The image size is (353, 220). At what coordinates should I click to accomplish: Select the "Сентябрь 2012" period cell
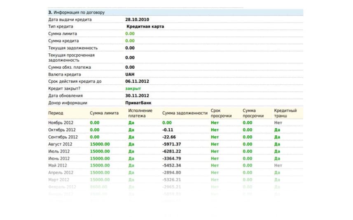(x=63, y=137)
